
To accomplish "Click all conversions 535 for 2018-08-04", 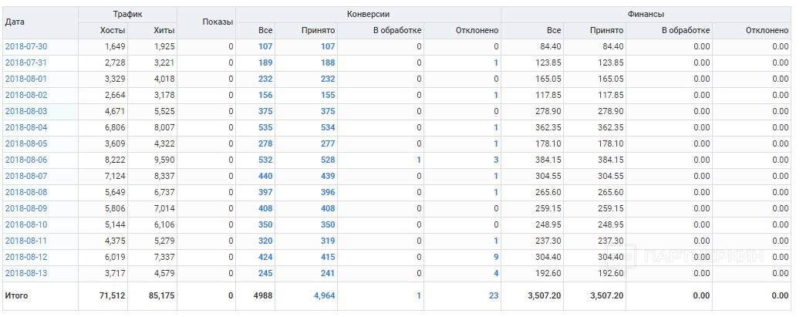I will click(x=266, y=127).
